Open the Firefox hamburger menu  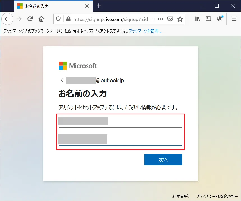pyautogui.click(x=234, y=19)
